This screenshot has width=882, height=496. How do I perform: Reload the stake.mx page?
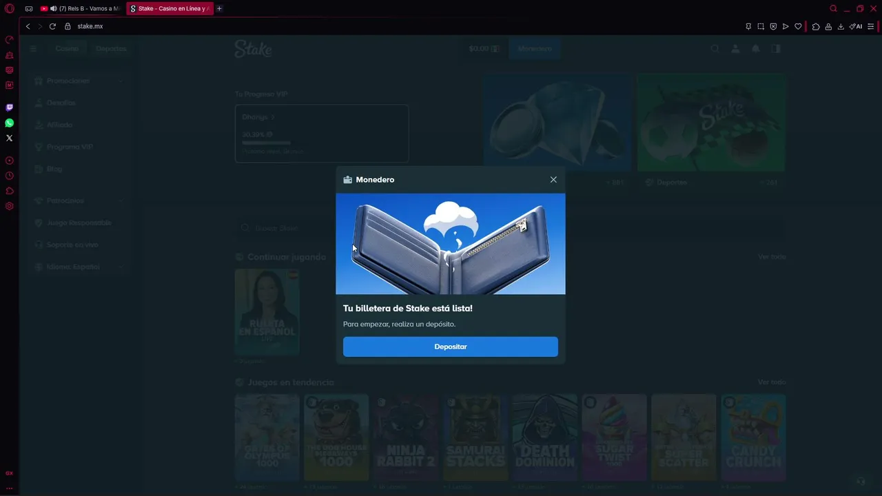[x=52, y=26]
